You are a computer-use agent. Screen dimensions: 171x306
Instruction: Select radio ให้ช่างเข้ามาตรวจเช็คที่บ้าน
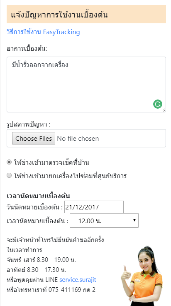coord(9,162)
